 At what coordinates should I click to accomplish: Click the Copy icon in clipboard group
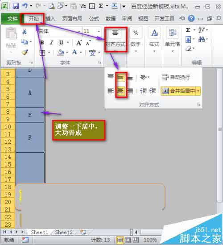25,42
